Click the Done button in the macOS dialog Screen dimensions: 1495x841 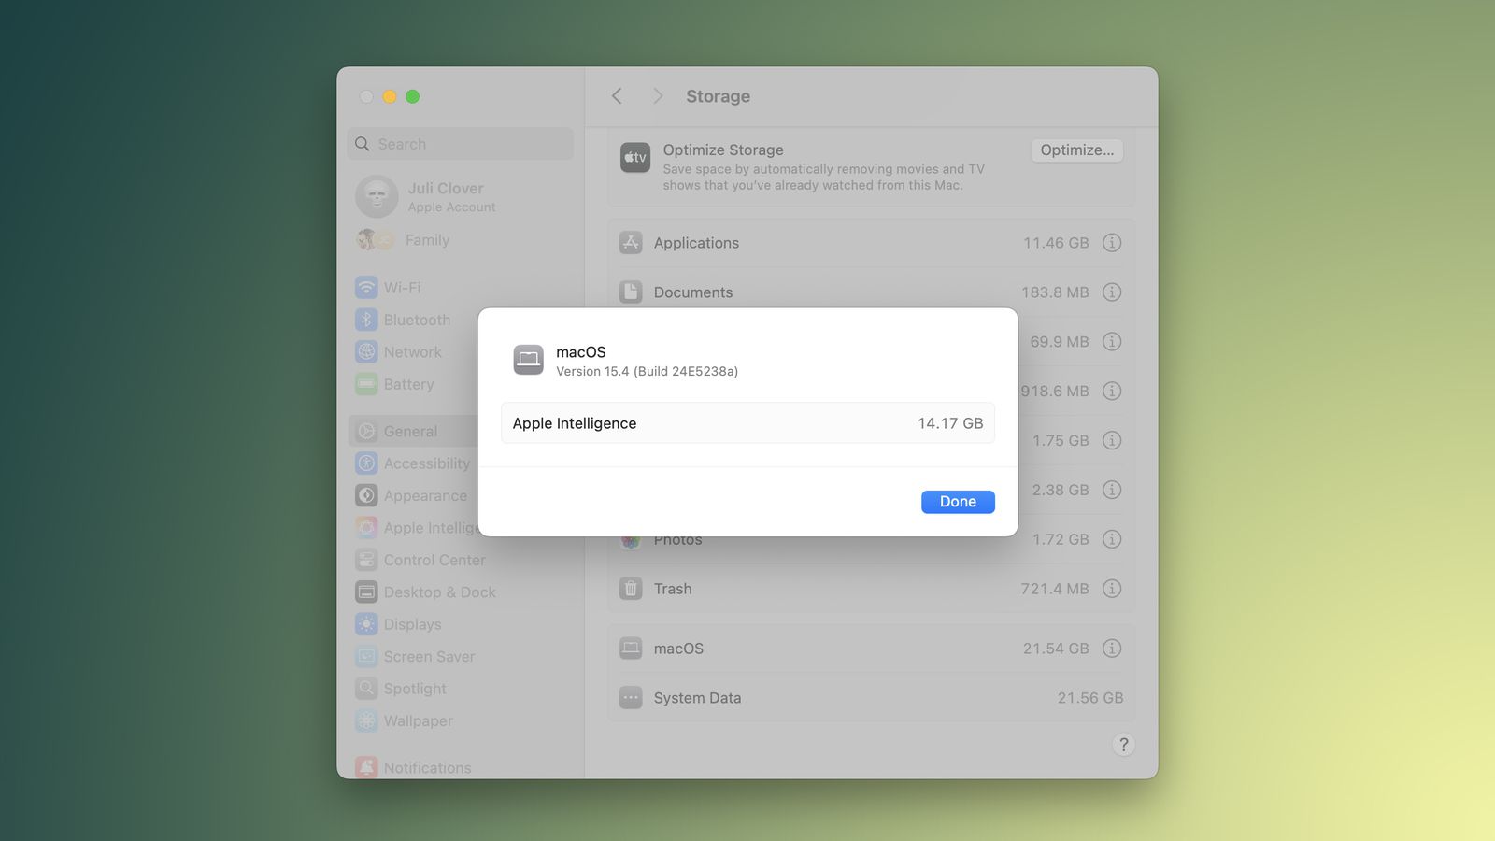(957, 502)
